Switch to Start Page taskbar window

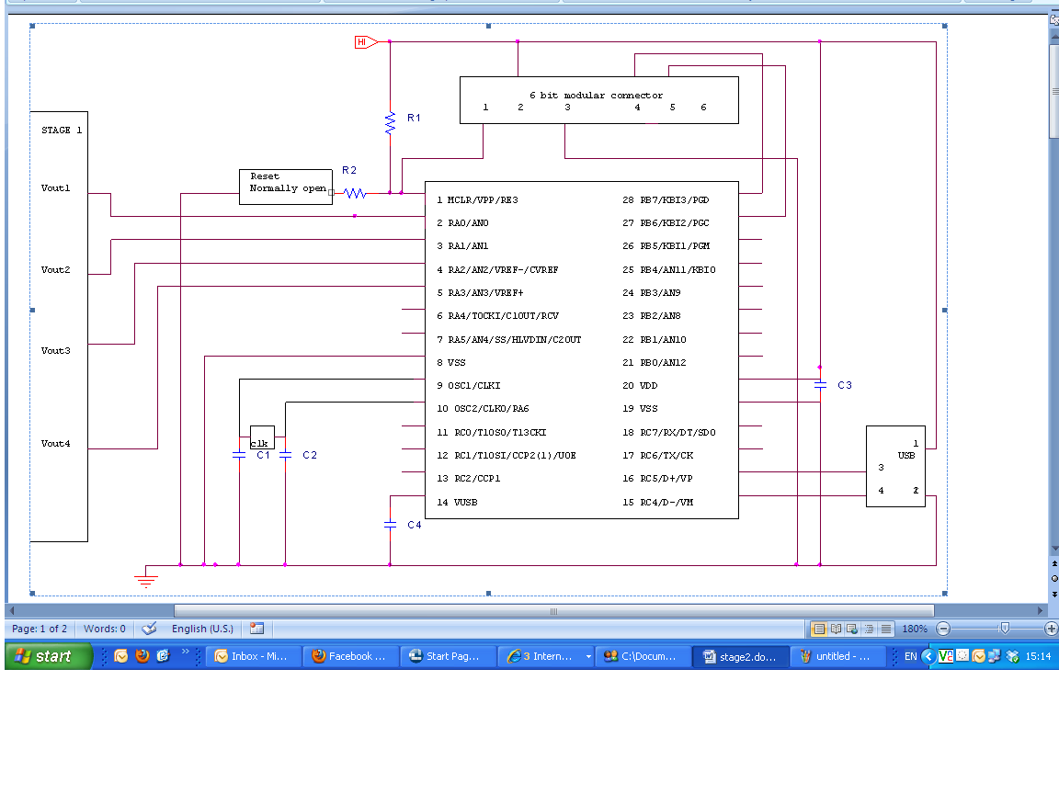tap(449, 656)
